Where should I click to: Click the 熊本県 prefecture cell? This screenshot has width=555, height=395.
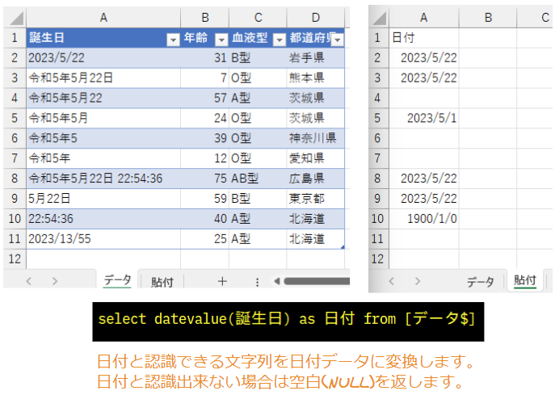point(316,78)
